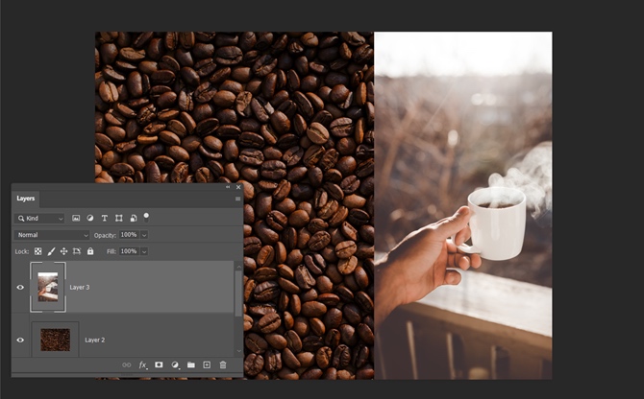This screenshot has height=399, width=644.
Task: Open the Layers panel menu
Action: (x=237, y=199)
